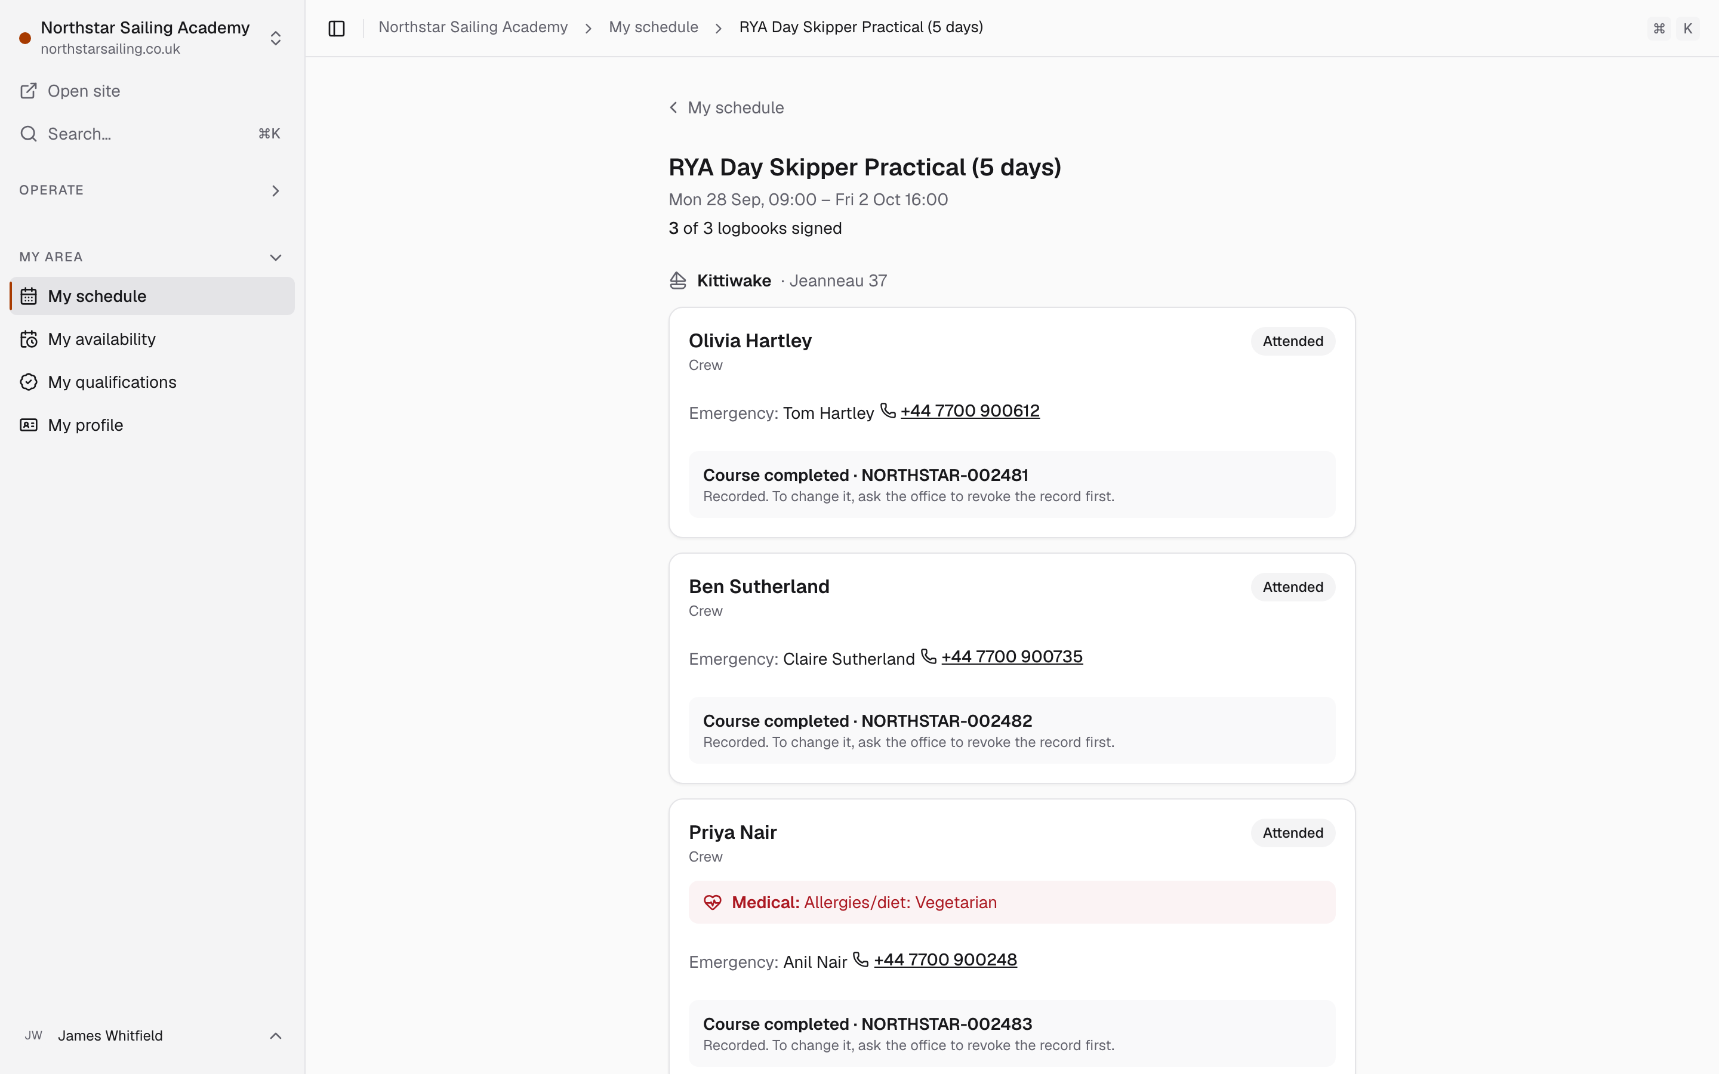Toggle the sidebar panel icon
This screenshot has width=1719, height=1074.
click(337, 29)
